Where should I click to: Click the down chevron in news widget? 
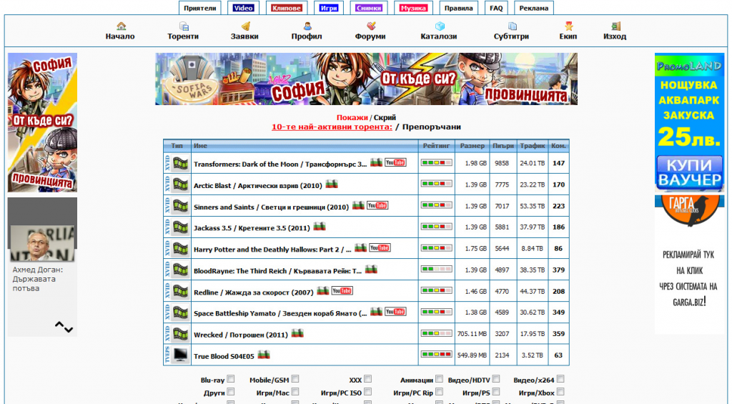click(69, 330)
